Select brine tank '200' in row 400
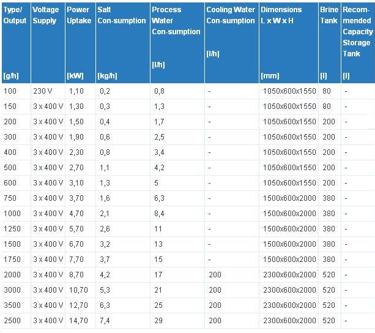 pyautogui.click(x=329, y=152)
